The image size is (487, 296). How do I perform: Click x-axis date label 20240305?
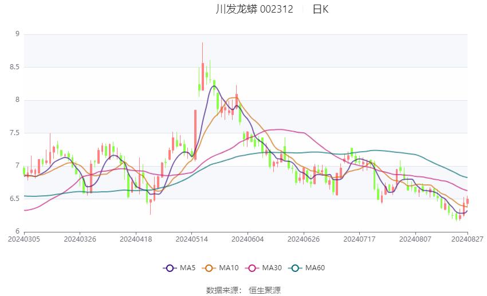[24, 239]
